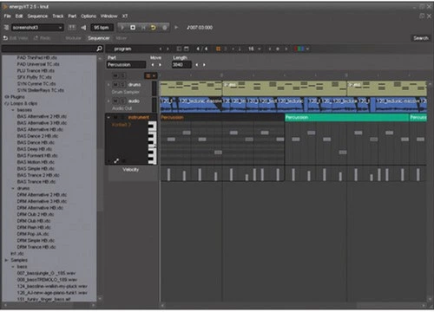Click the piano keyboard in instrument track
Viewport: 434px width, 312px height.
pyautogui.click(x=152, y=143)
